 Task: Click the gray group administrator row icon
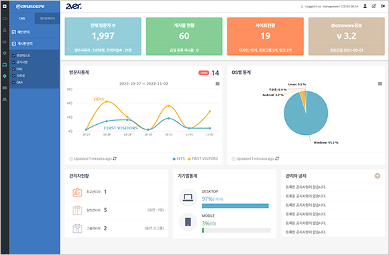tap(77, 228)
